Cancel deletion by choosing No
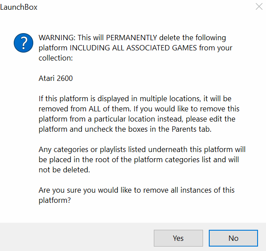 pos(234,238)
